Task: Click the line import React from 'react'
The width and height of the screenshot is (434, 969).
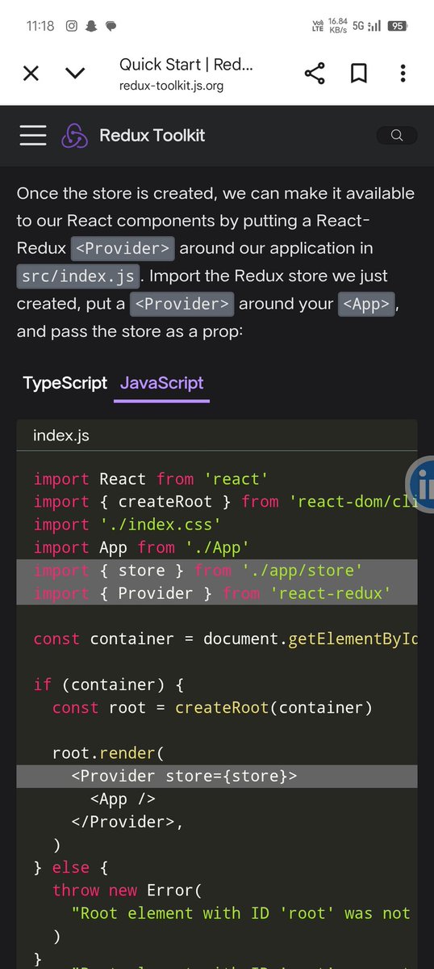Action: [x=151, y=479]
